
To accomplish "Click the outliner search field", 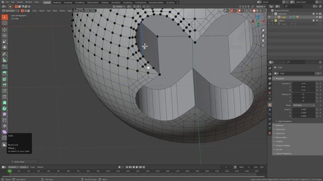I will [294, 7].
